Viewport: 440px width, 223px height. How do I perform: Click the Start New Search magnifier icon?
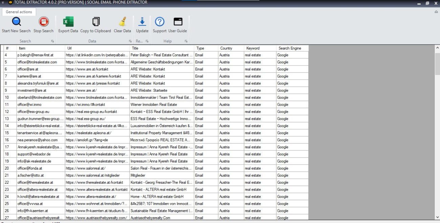(x=16, y=22)
